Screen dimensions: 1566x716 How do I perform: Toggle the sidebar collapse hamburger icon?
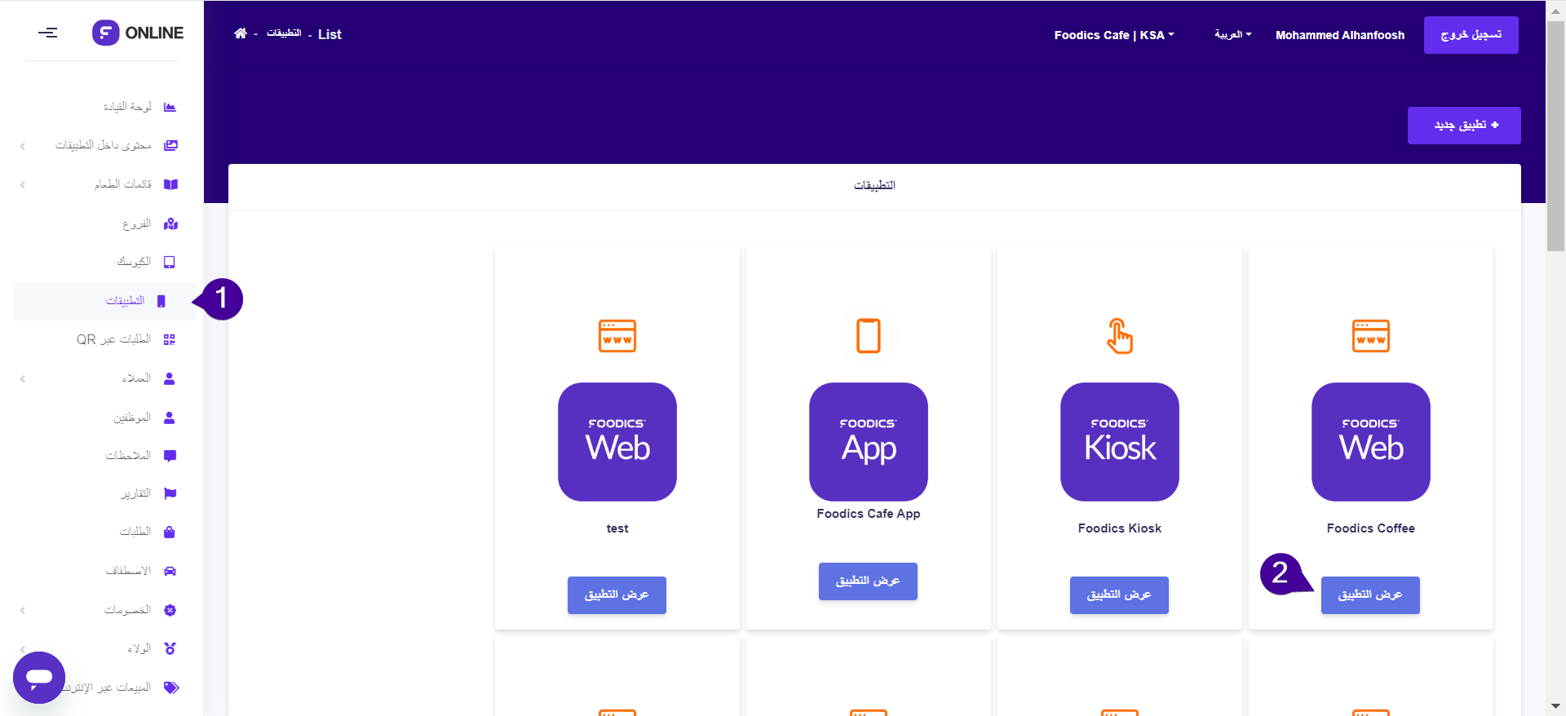[48, 33]
